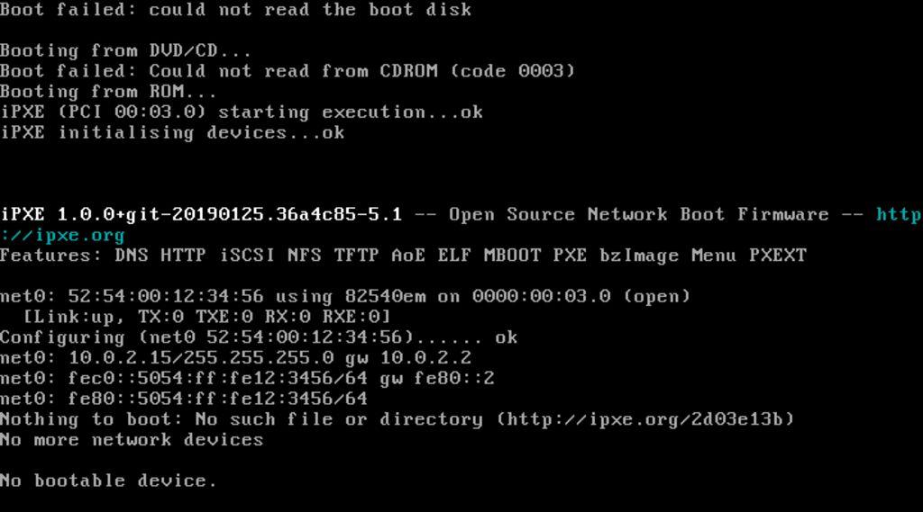Click the cyan '://ipxe.org' link text
The image size is (923, 512).
62,235
